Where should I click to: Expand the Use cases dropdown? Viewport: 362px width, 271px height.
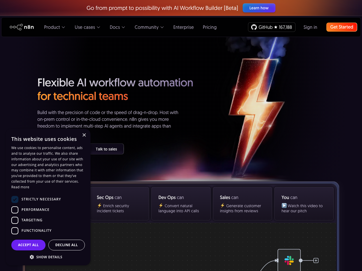(x=87, y=27)
